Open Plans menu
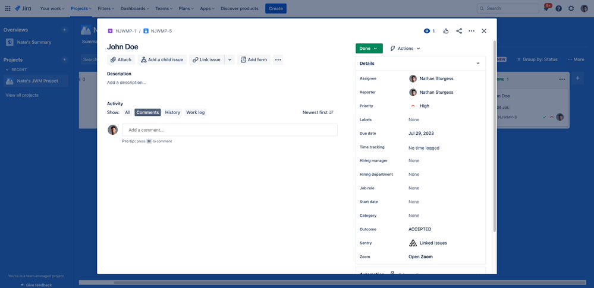This screenshot has width=594, height=288. point(186,8)
